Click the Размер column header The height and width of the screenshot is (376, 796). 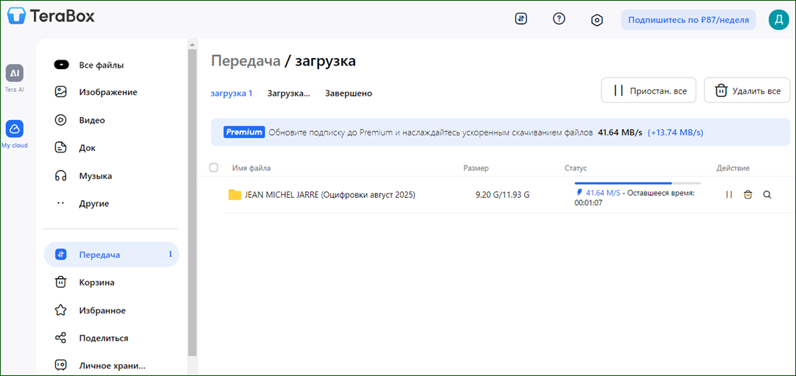[x=475, y=168]
